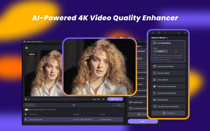210x131 pixels.
Task: Toggle Model selection applies to all files
Action: tap(27, 109)
